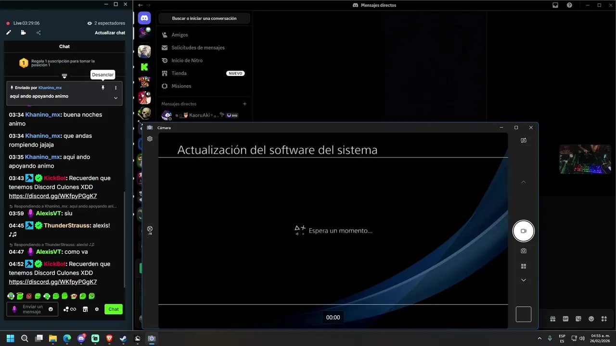Viewport: 616px width, 346px height.
Task: Open the volume control in the system tray
Action: click(582, 338)
